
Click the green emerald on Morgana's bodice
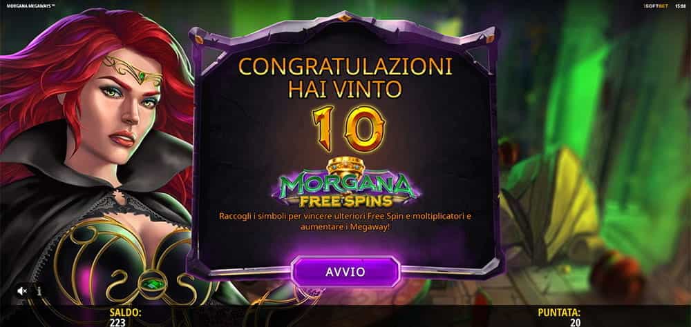pos(152,284)
